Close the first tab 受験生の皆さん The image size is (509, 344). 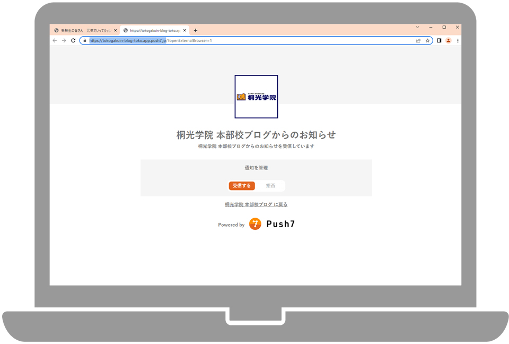click(115, 31)
